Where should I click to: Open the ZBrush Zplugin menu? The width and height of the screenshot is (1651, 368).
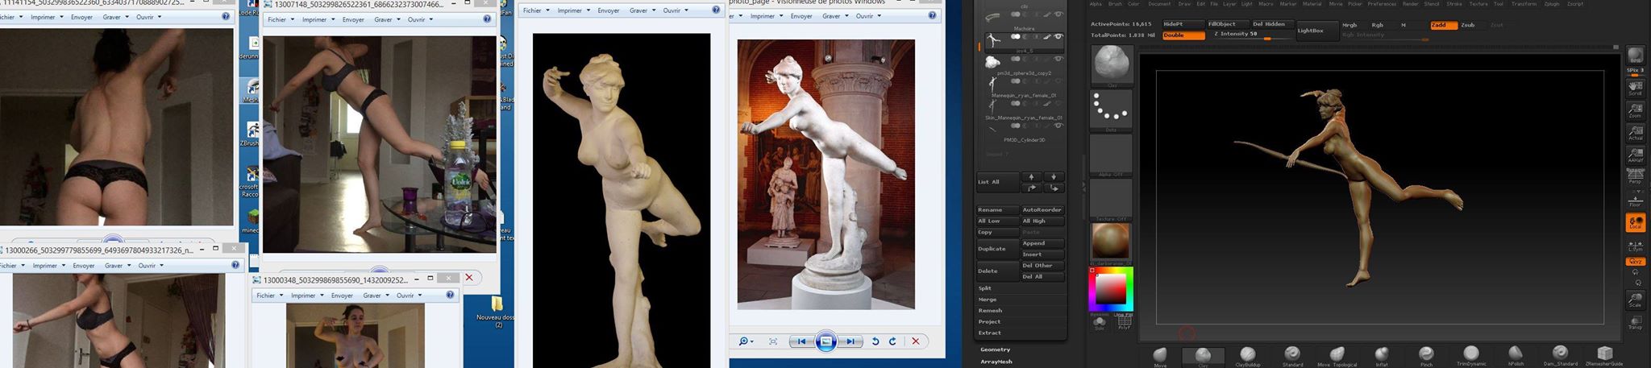click(1551, 4)
